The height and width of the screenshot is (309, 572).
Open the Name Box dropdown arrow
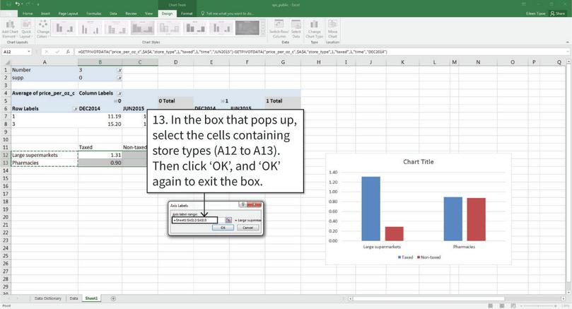[x=29, y=52]
